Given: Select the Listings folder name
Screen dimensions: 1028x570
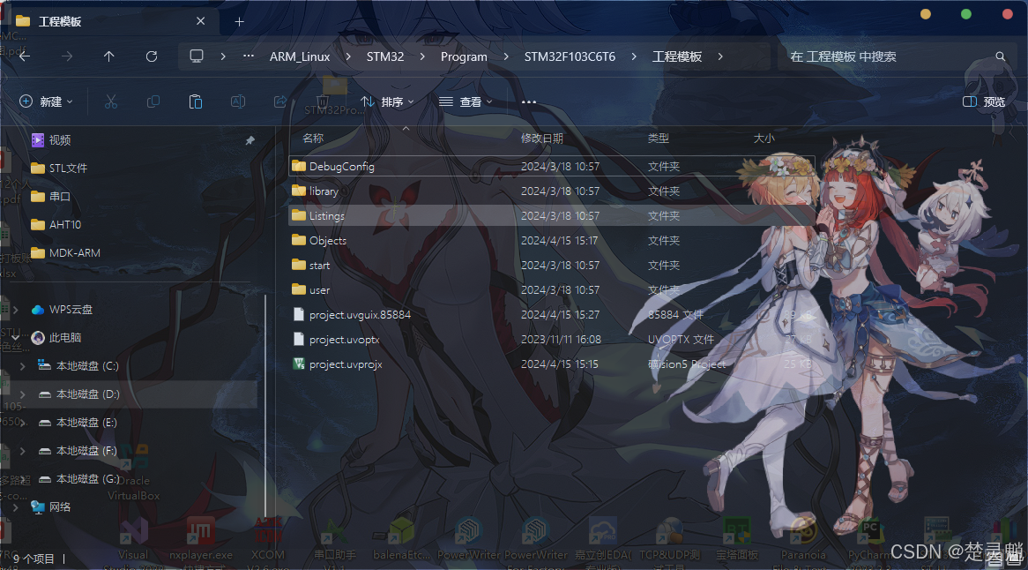Looking at the screenshot, I should [x=326, y=216].
